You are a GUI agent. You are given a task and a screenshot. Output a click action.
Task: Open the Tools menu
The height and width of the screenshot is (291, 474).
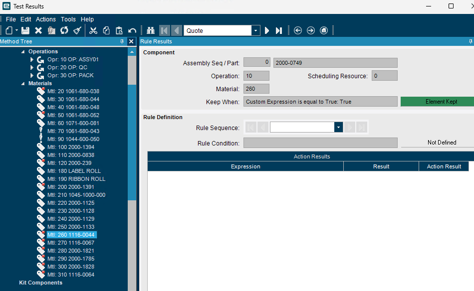[x=68, y=19]
